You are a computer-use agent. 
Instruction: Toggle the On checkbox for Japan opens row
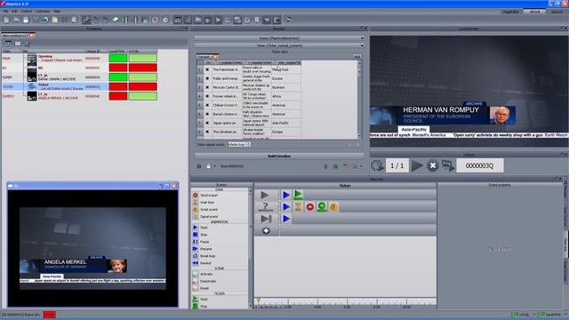[x=207, y=123]
